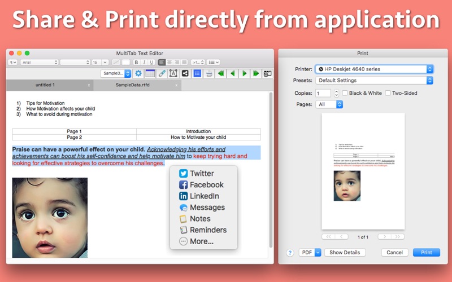Open the text color swatch with slash
The image size is (452, 282).
116,62
